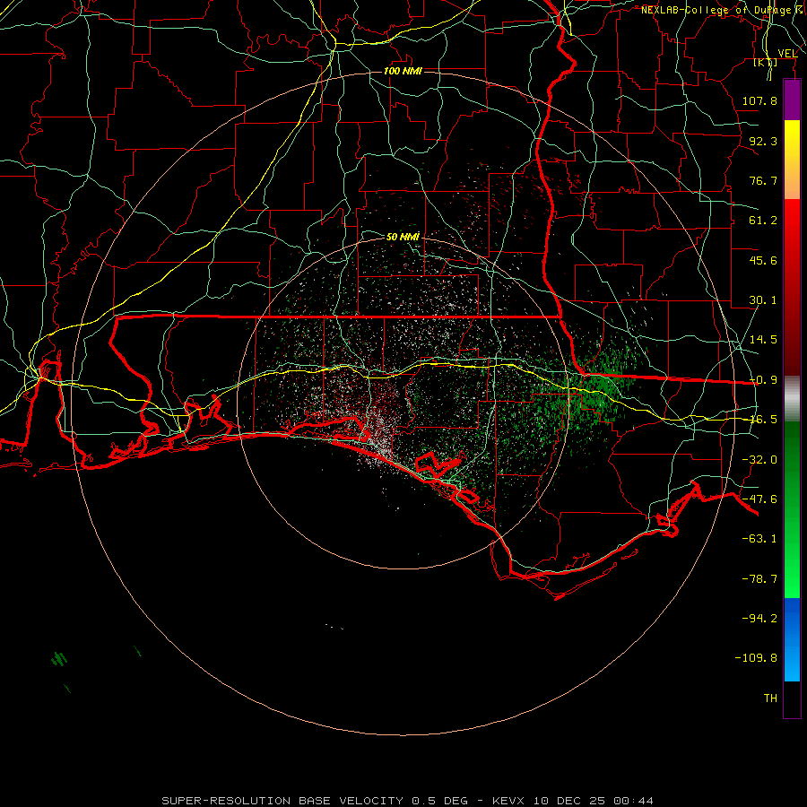This screenshot has height=807, width=807.
Task: Click the 14.5 velocity legend value
Action: 763,340
